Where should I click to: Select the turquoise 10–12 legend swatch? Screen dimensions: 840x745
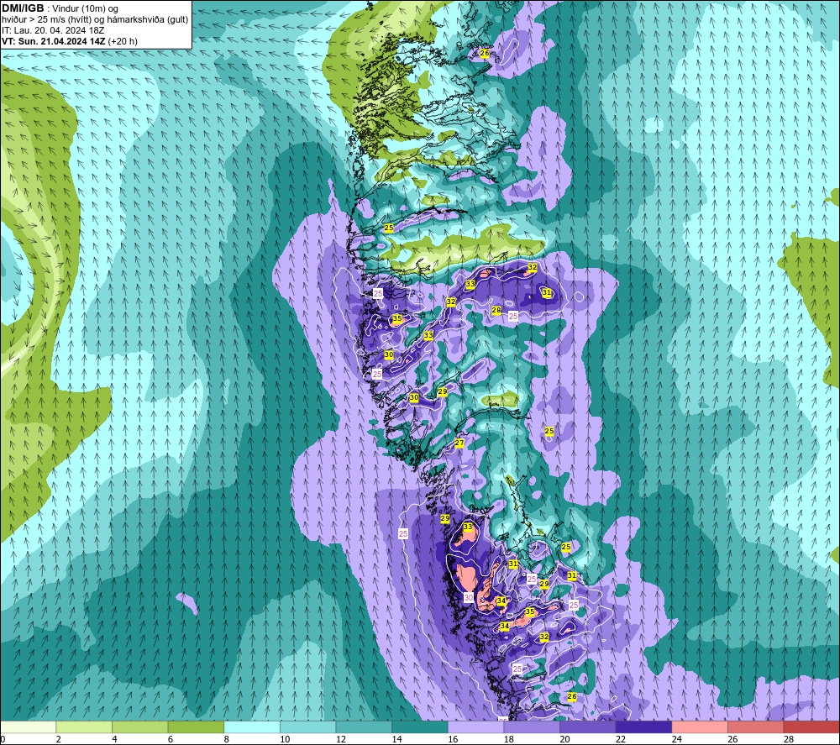coord(308,727)
